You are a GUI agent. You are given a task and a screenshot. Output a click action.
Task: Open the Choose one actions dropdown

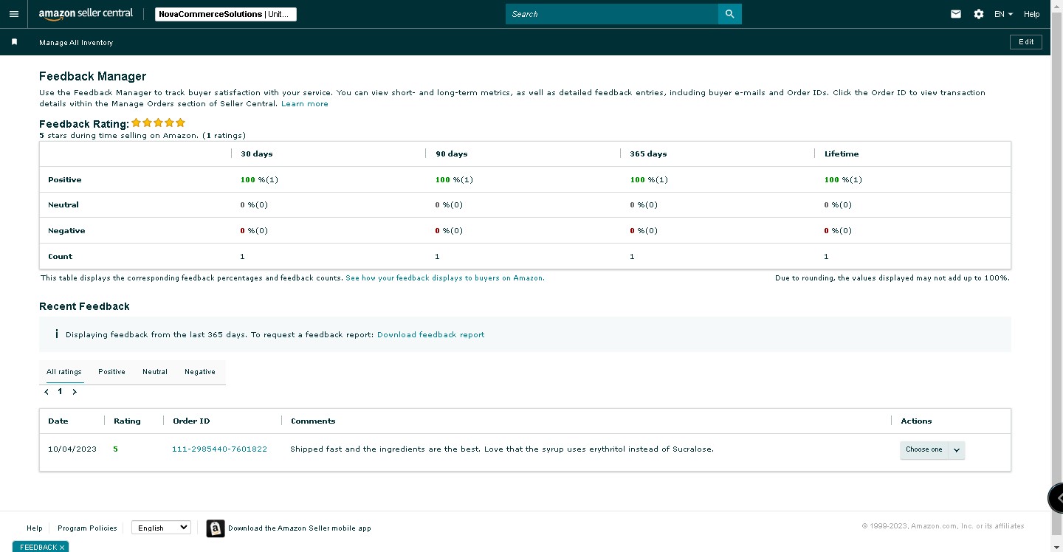pyautogui.click(x=932, y=450)
